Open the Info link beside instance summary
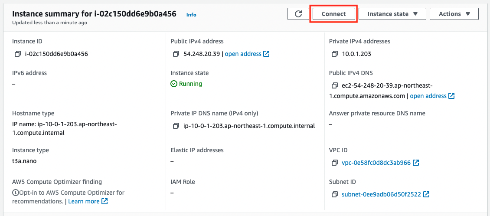 191,15
